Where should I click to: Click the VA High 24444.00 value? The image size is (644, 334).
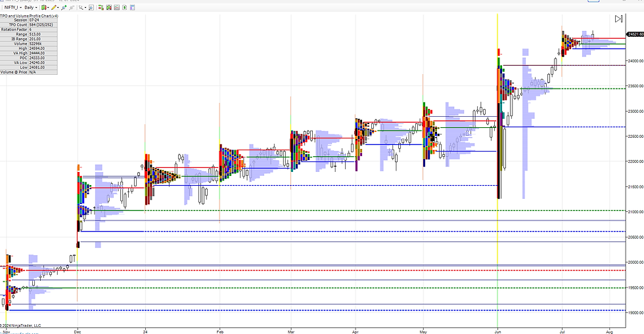point(43,53)
